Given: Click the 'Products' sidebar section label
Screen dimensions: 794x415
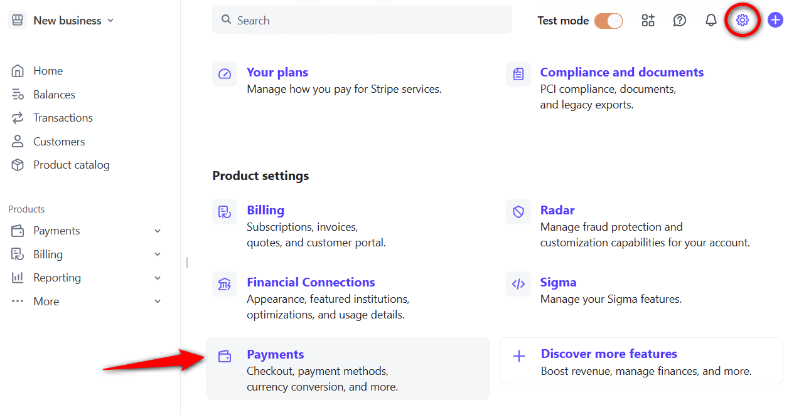Looking at the screenshot, I should tap(26, 209).
